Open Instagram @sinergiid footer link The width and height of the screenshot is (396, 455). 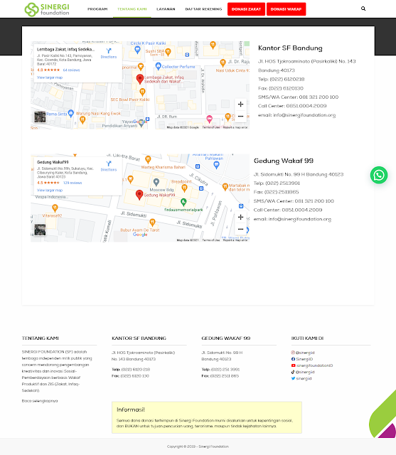(x=303, y=353)
